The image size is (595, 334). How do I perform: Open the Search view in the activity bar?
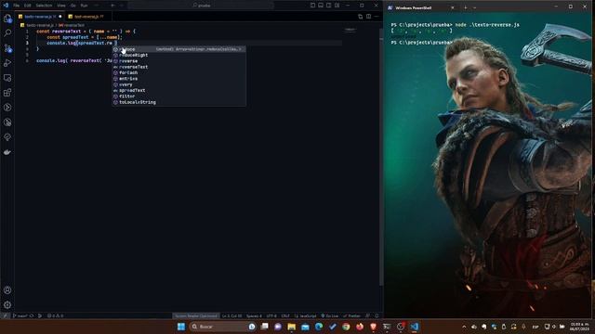click(x=7, y=33)
